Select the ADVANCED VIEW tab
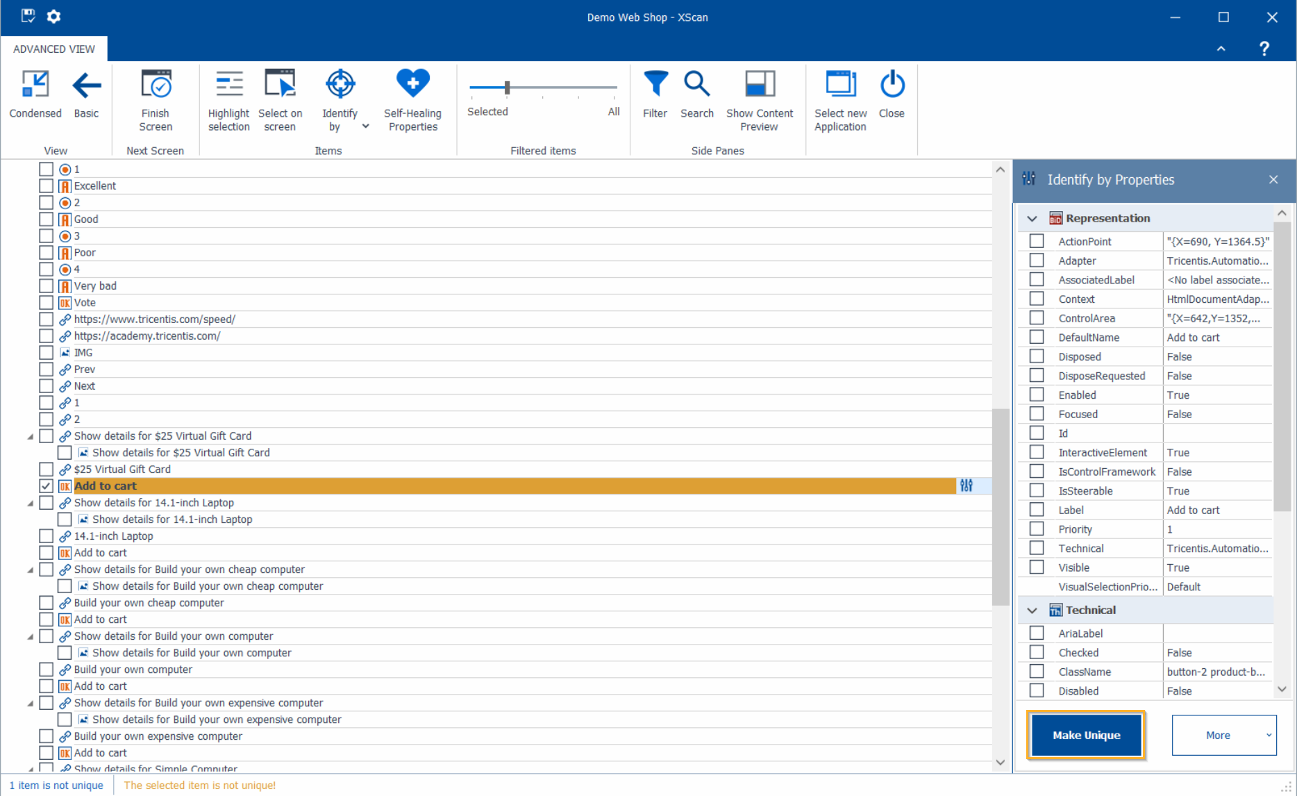Image resolution: width=1297 pixels, height=796 pixels. click(x=54, y=49)
